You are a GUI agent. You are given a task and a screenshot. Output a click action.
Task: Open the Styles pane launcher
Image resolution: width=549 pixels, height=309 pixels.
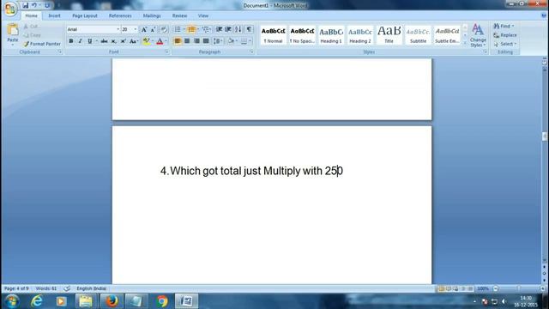pyautogui.click(x=486, y=51)
